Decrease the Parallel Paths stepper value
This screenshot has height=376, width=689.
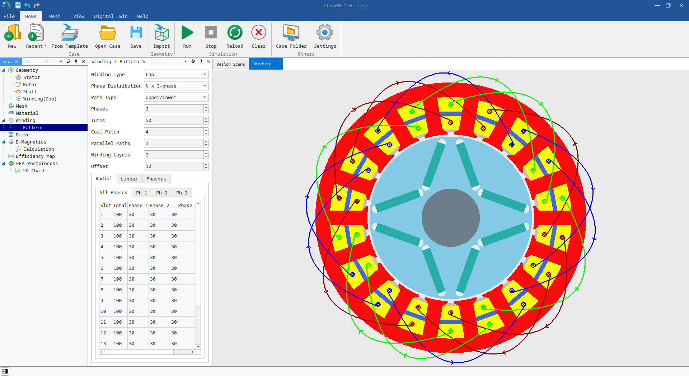[x=206, y=145]
